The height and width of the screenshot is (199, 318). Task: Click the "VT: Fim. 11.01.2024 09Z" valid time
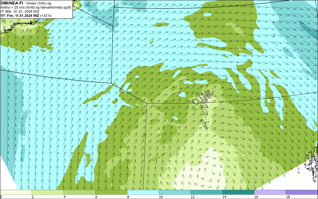coord(20,16)
